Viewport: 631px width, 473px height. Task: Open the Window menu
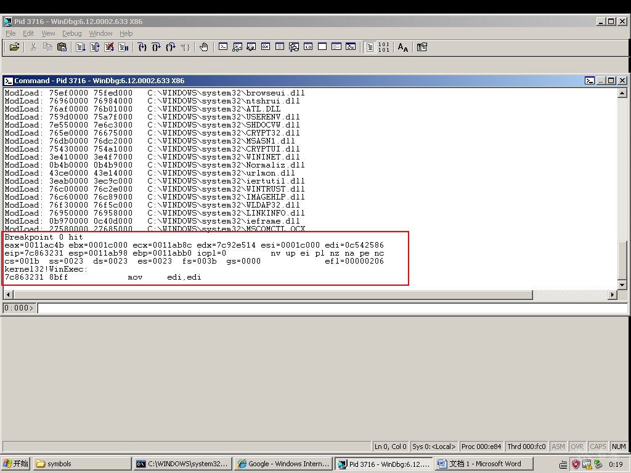[100, 33]
